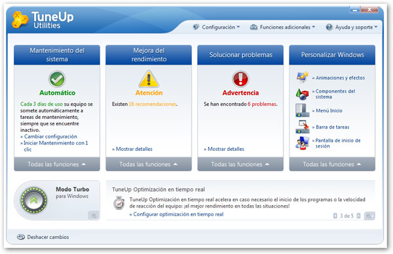Click the yellow Atención warning triangle
Image resolution: width=393 pixels, height=254 pixels.
149,79
